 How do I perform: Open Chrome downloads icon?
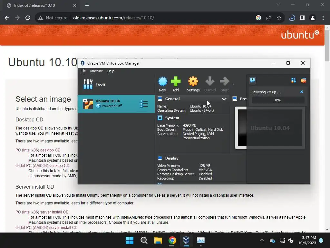coord(292,18)
